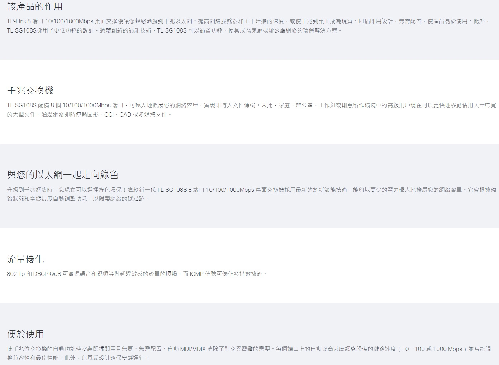Screen dimensions: 499x365
Task: Click the DSCP QoS text
Action: pyautogui.click(x=47, y=274)
